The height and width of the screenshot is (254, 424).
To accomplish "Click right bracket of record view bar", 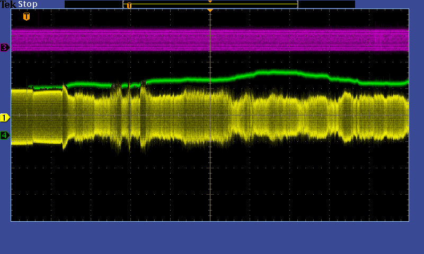I will [297, 4].
